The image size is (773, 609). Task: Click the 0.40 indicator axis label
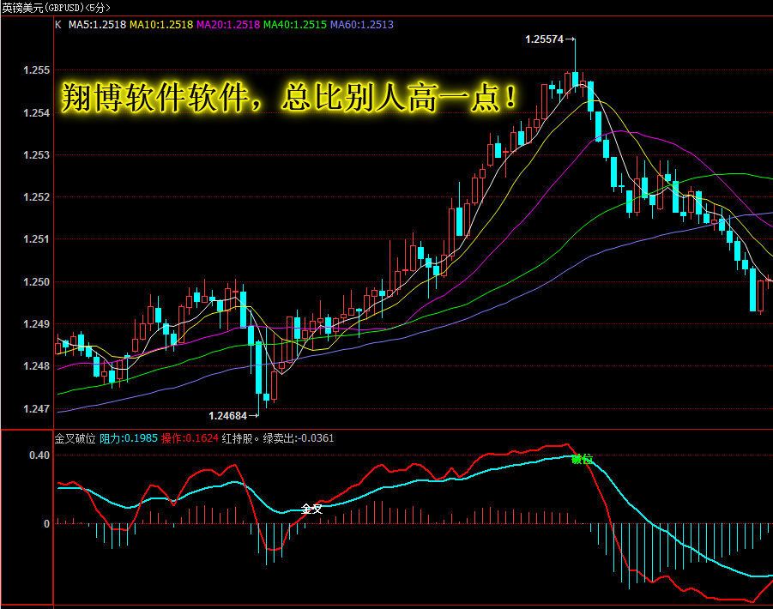(39, 455)
